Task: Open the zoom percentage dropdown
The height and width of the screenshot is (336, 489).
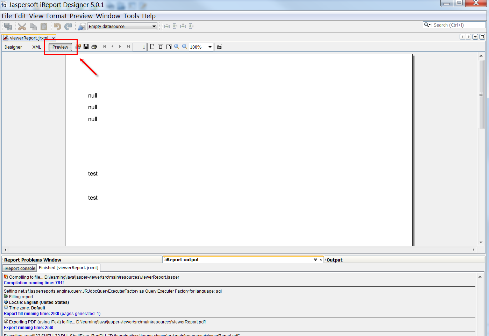Action: pos(211,47)
